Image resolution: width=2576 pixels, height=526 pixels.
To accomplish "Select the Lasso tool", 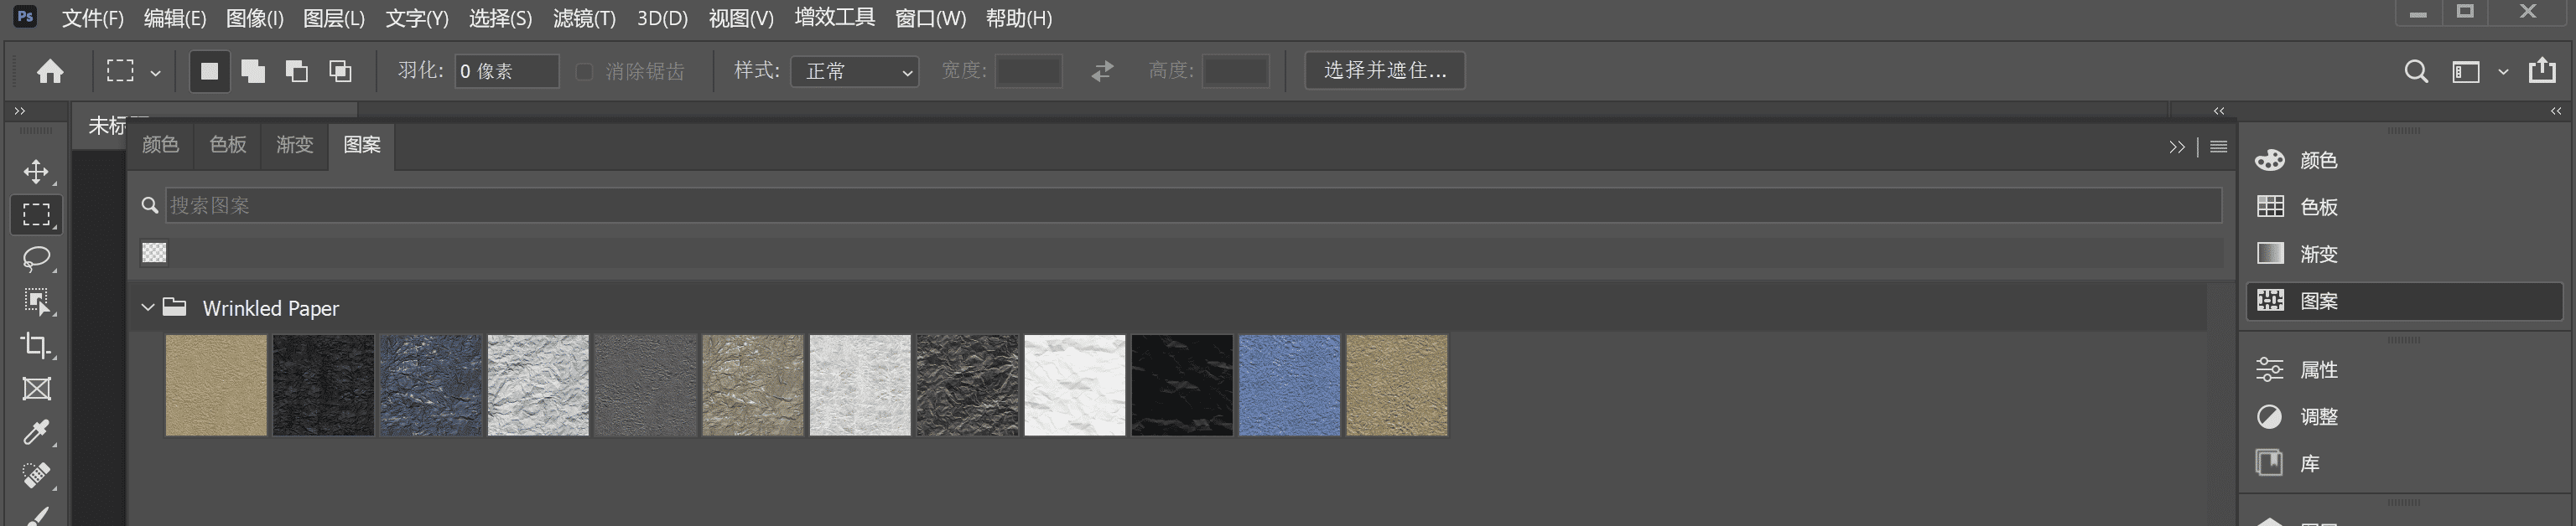I will pyautogui.click(x=36, y=259).
